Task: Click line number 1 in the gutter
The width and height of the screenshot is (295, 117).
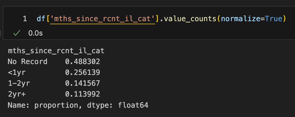Action: tap(25, 19)
